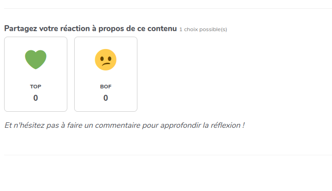Click the italic comment invitation sentence
The image size is (332, 191).
tap(125, 126)
